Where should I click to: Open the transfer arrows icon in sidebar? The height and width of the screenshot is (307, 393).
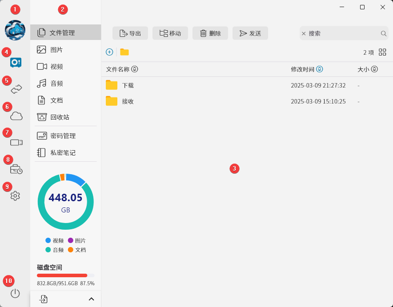[x=16, y=89]
